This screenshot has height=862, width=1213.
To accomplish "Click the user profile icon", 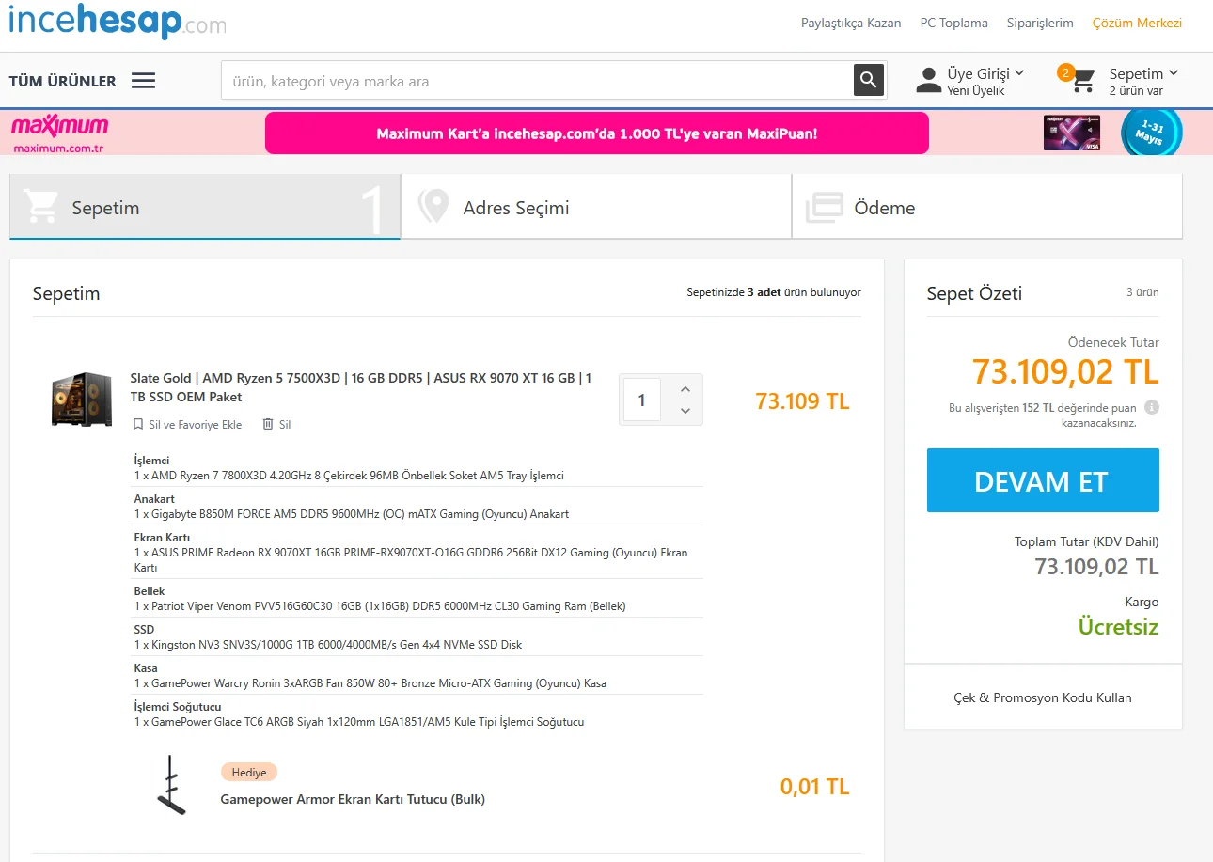I will pyautogui.click(x=929, y=81).
